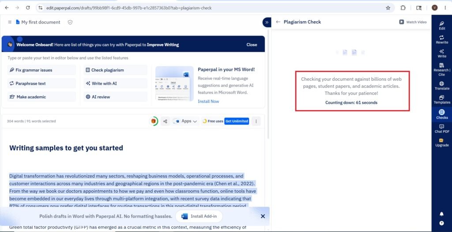The height and width of the screenshot is (232, 452).
Task: Watch Video for plagiarism check
Action: (413, 22)
